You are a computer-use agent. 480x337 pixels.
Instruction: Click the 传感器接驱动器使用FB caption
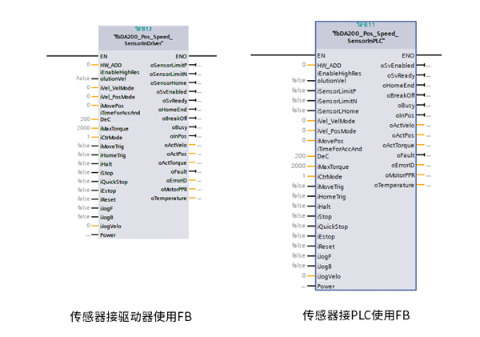click(131, 317)
